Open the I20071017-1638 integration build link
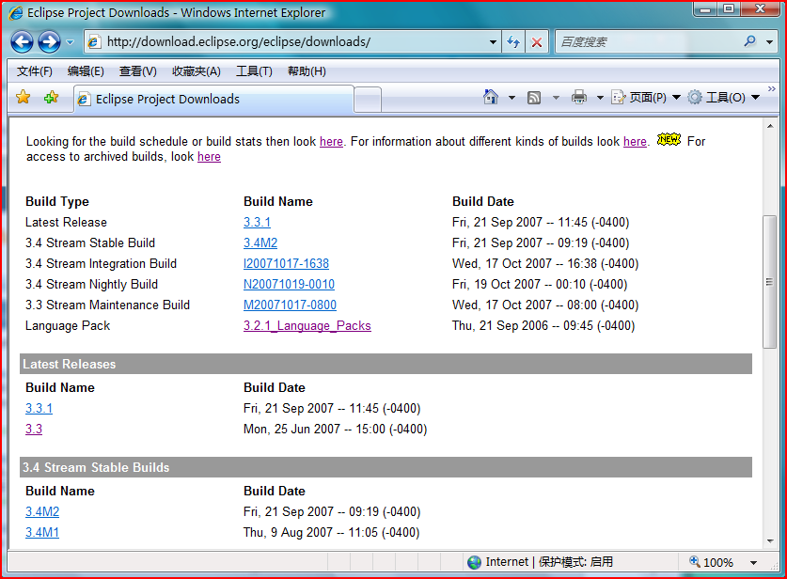Viewport: 787px width, 579px height. pyautogui.click(x=286, y=263)
